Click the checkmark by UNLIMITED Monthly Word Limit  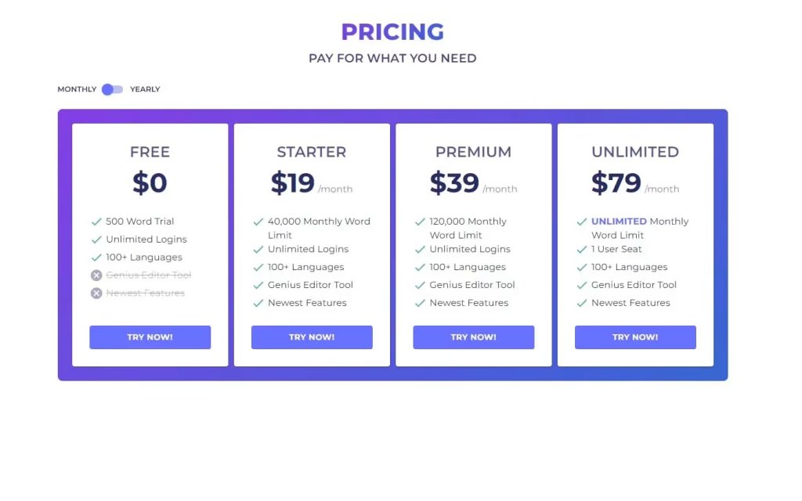(x=581, y=222)
